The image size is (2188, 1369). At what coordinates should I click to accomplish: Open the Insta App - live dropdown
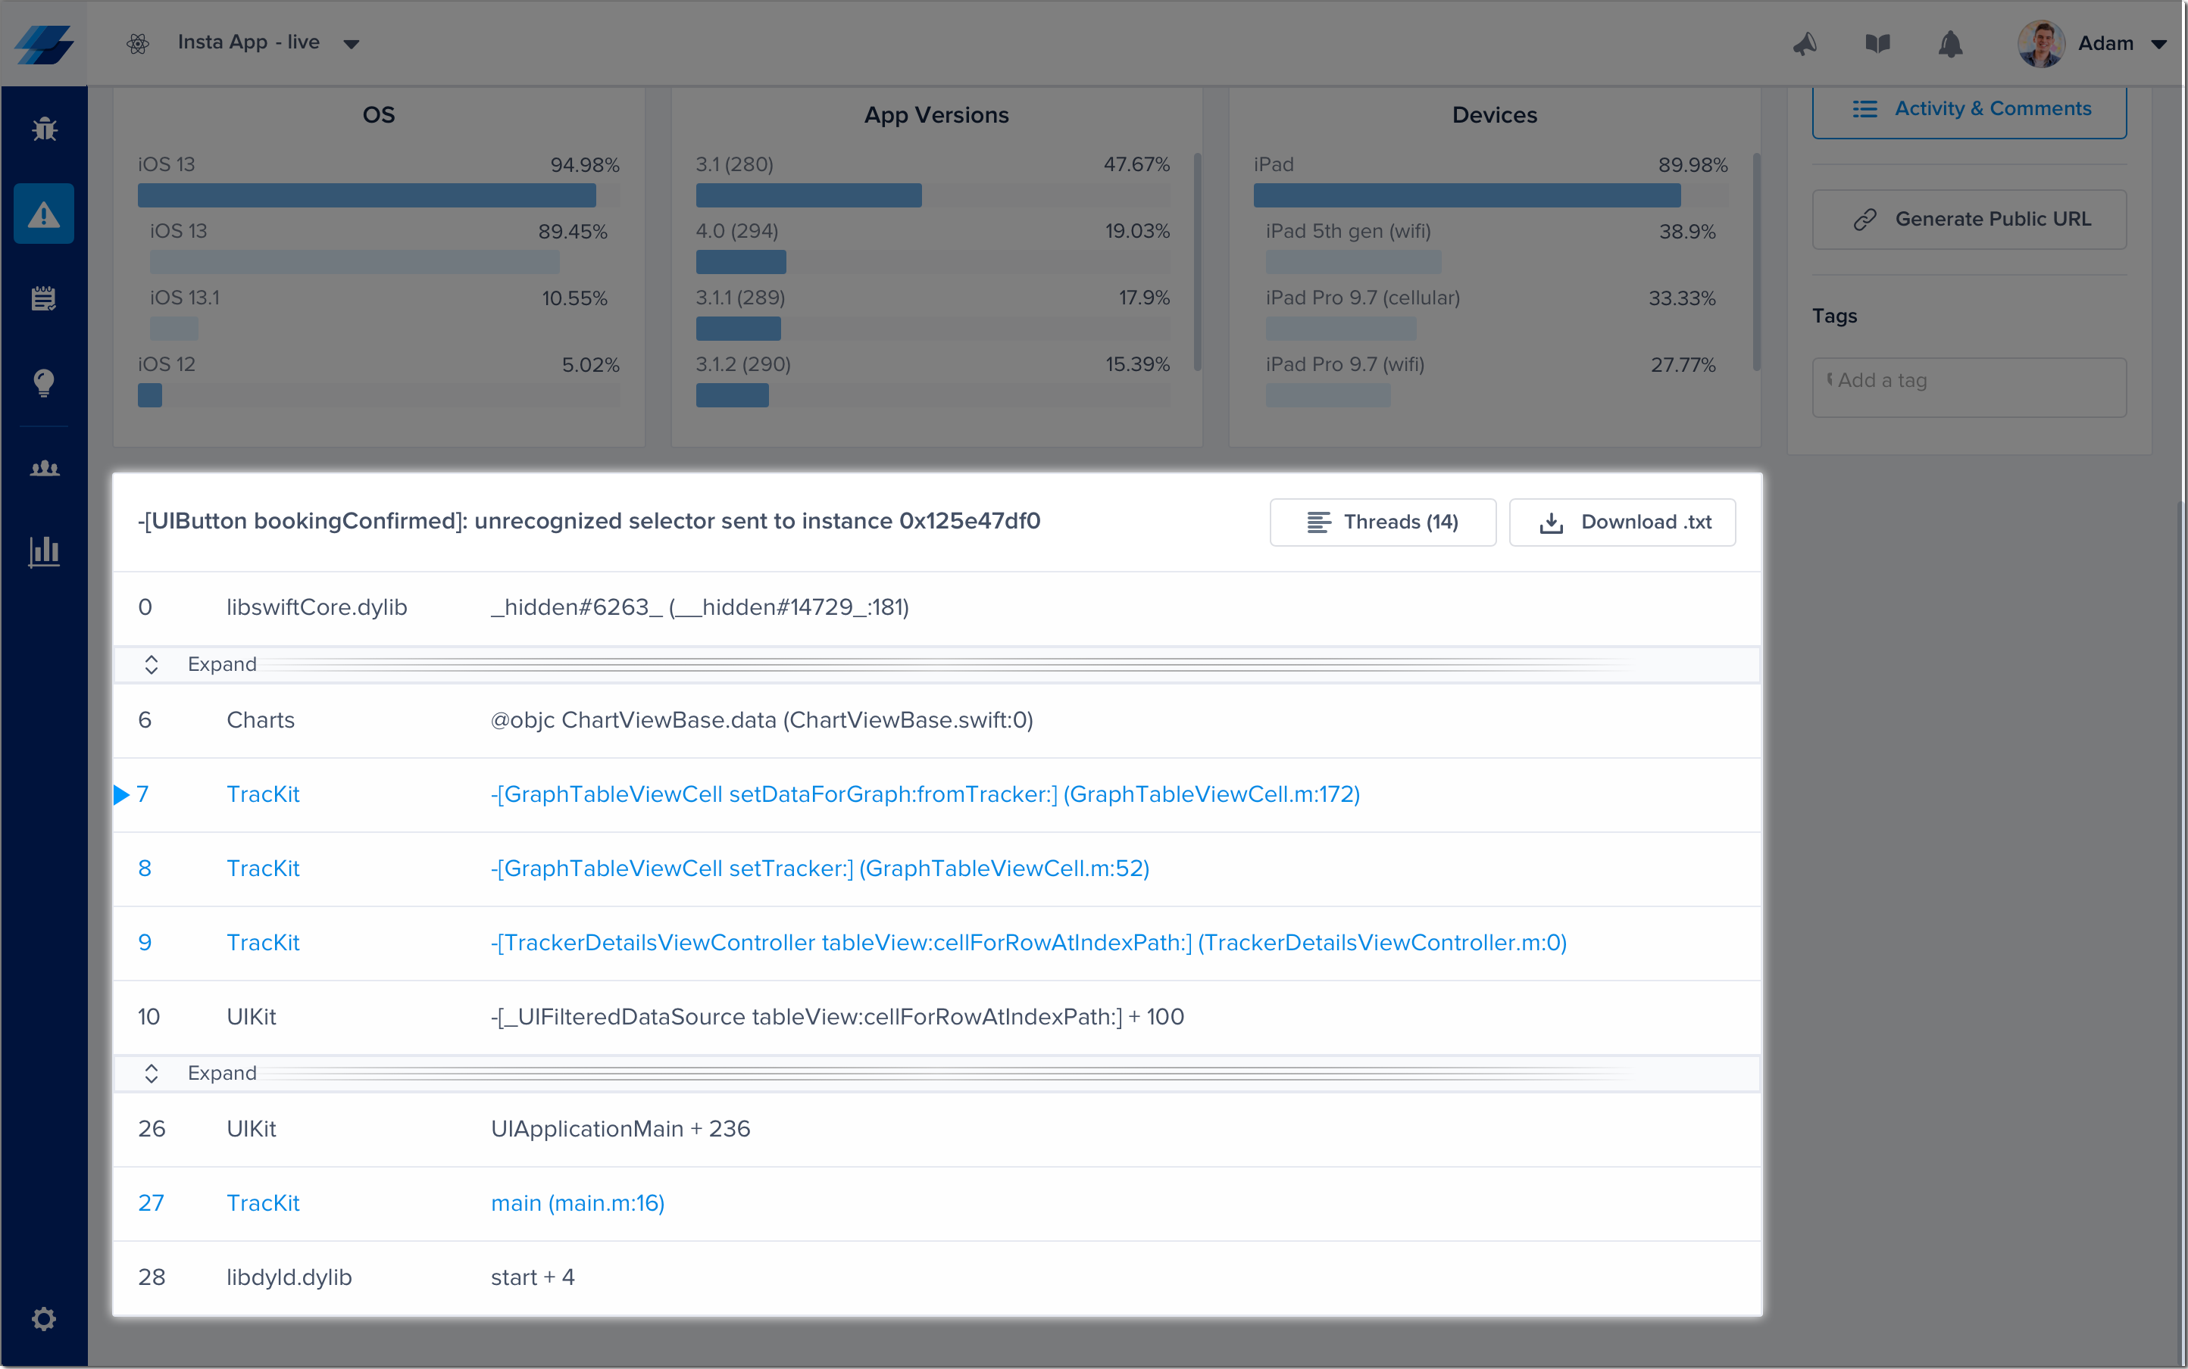coord(267,42)
